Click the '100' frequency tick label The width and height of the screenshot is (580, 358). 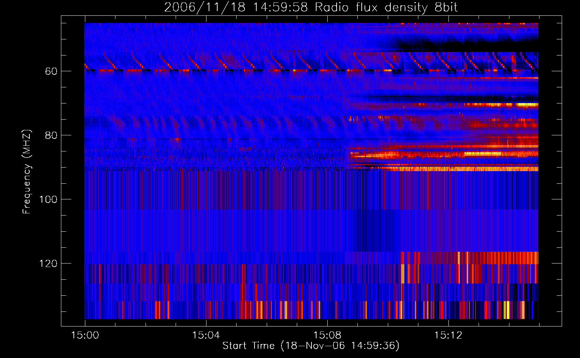coord(48,199)
